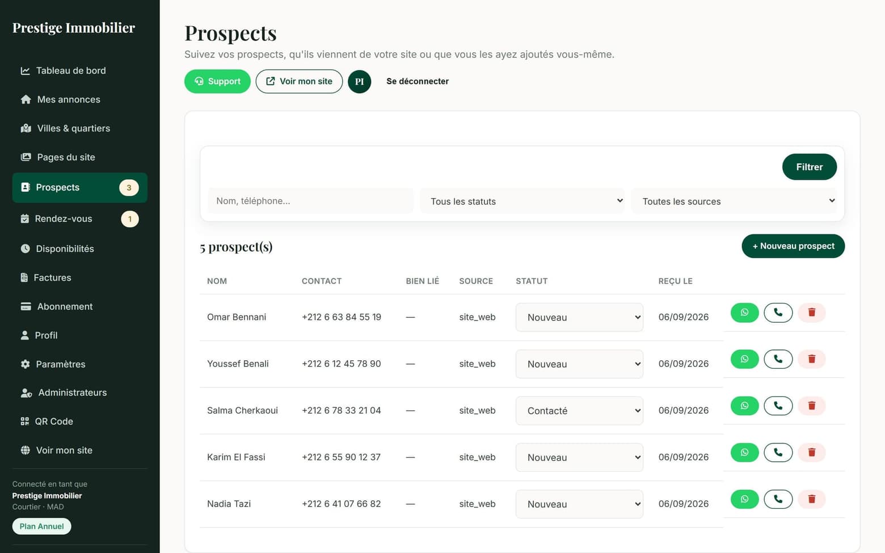Call Nadia Tazi via phone icon
885x553 pixels.
point(778,499)
